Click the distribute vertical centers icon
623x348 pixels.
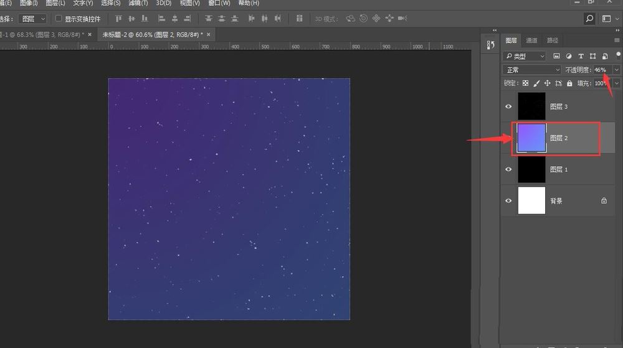click(x=222, y=19)
